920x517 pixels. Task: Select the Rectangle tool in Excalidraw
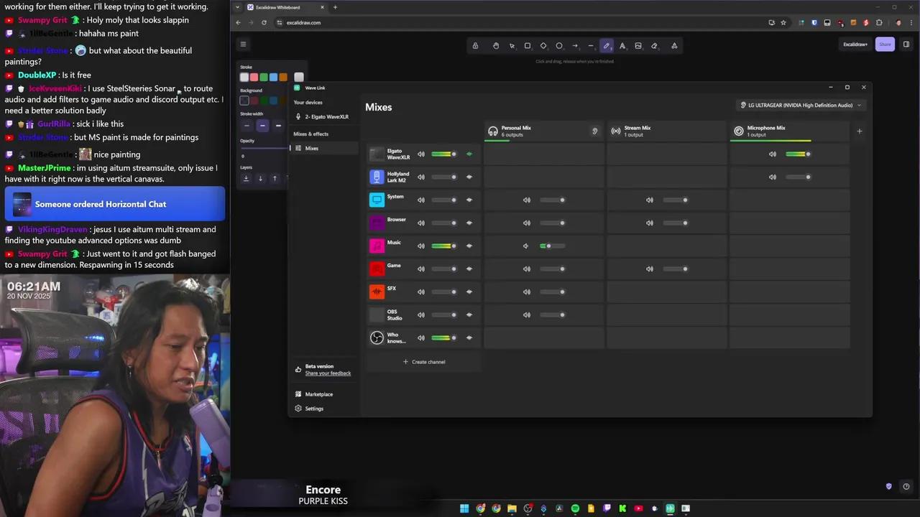528,45
